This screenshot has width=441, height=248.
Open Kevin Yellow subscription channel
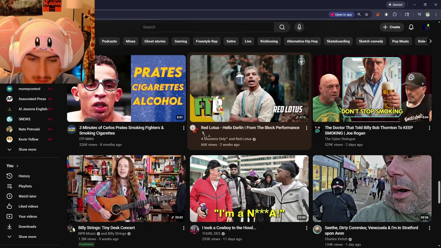(29, 139)
